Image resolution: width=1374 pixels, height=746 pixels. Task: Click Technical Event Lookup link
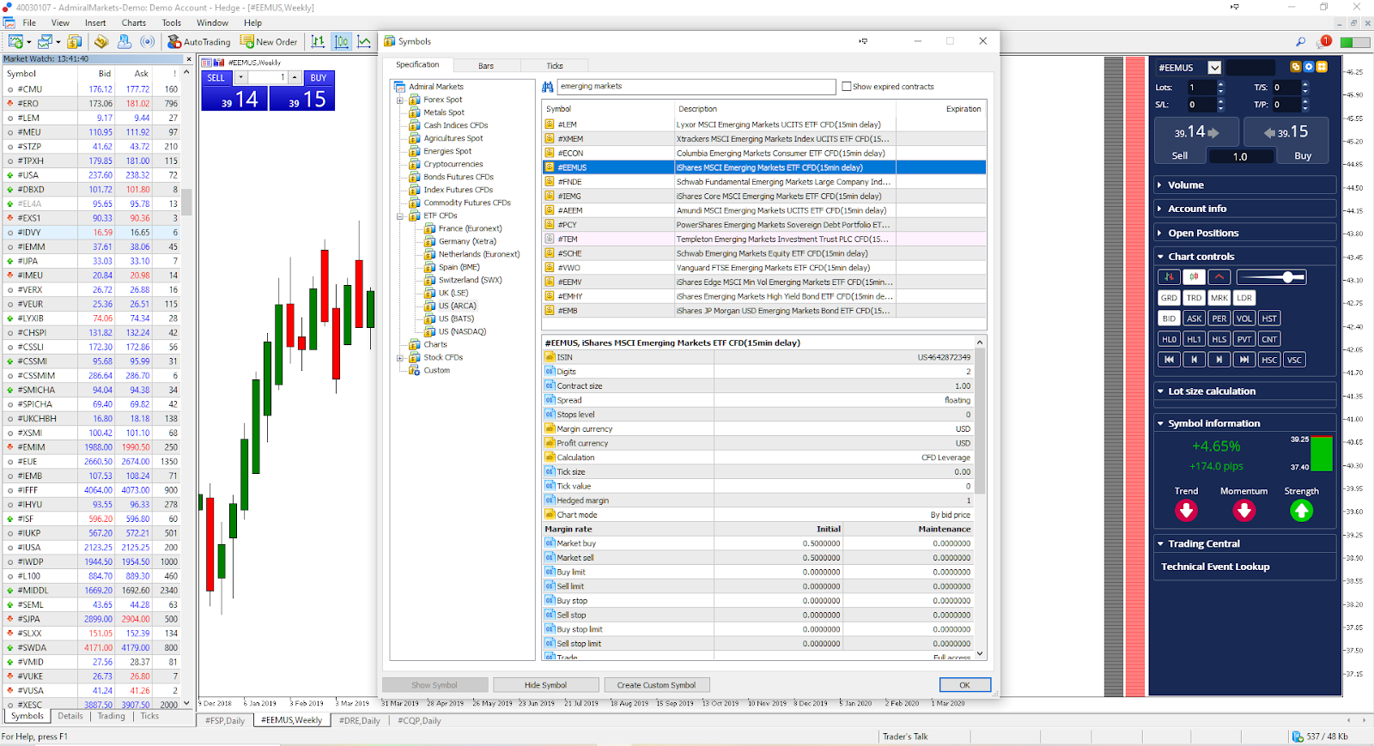coord(1215,567)
